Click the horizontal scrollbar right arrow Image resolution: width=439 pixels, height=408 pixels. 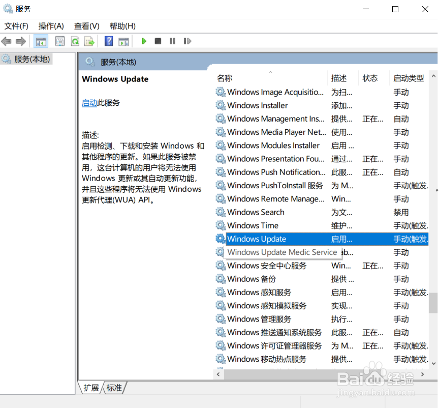422,374
